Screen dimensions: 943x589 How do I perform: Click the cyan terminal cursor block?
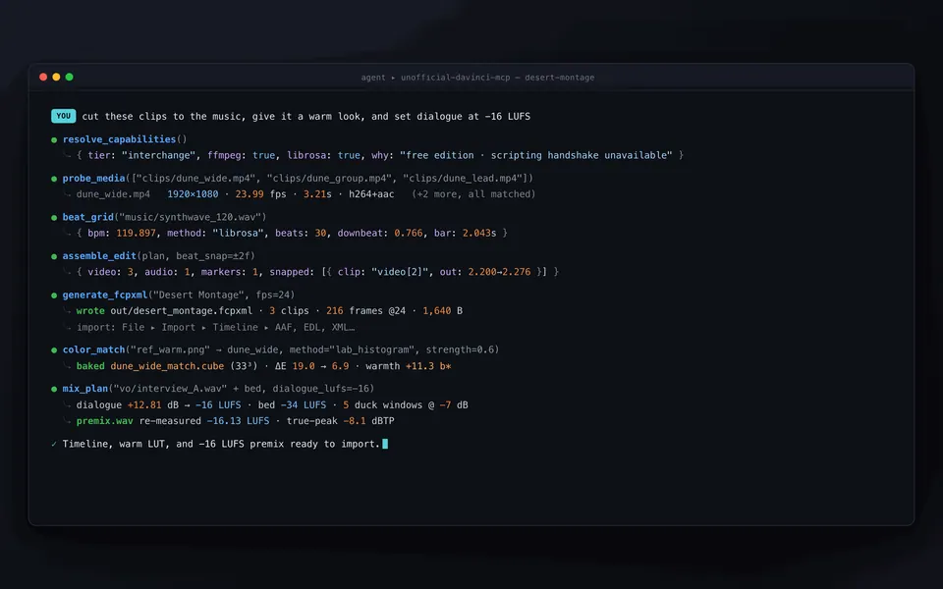(385, 444)
